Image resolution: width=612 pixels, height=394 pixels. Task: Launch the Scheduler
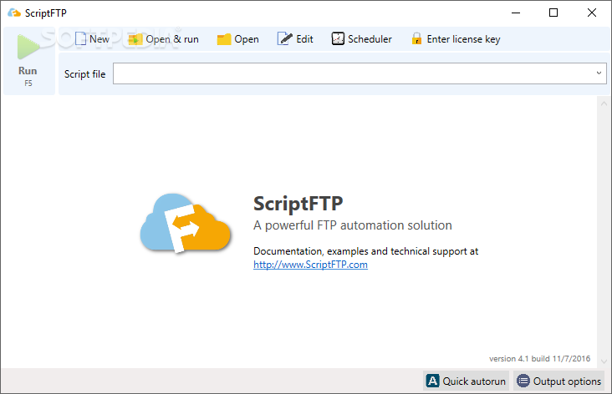[361, 39]
